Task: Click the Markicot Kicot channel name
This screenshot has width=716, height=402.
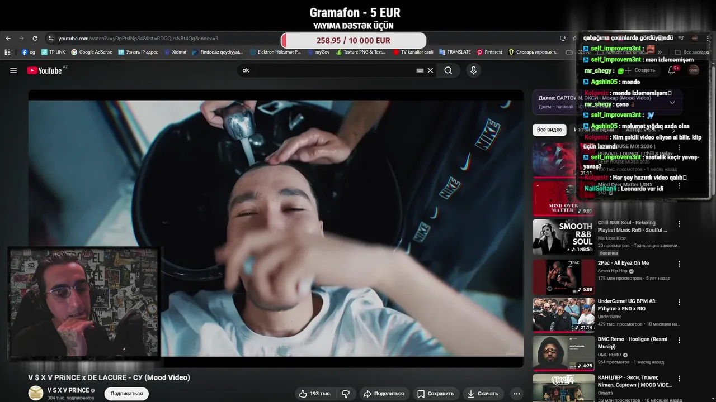Action: tap(613, 238)
